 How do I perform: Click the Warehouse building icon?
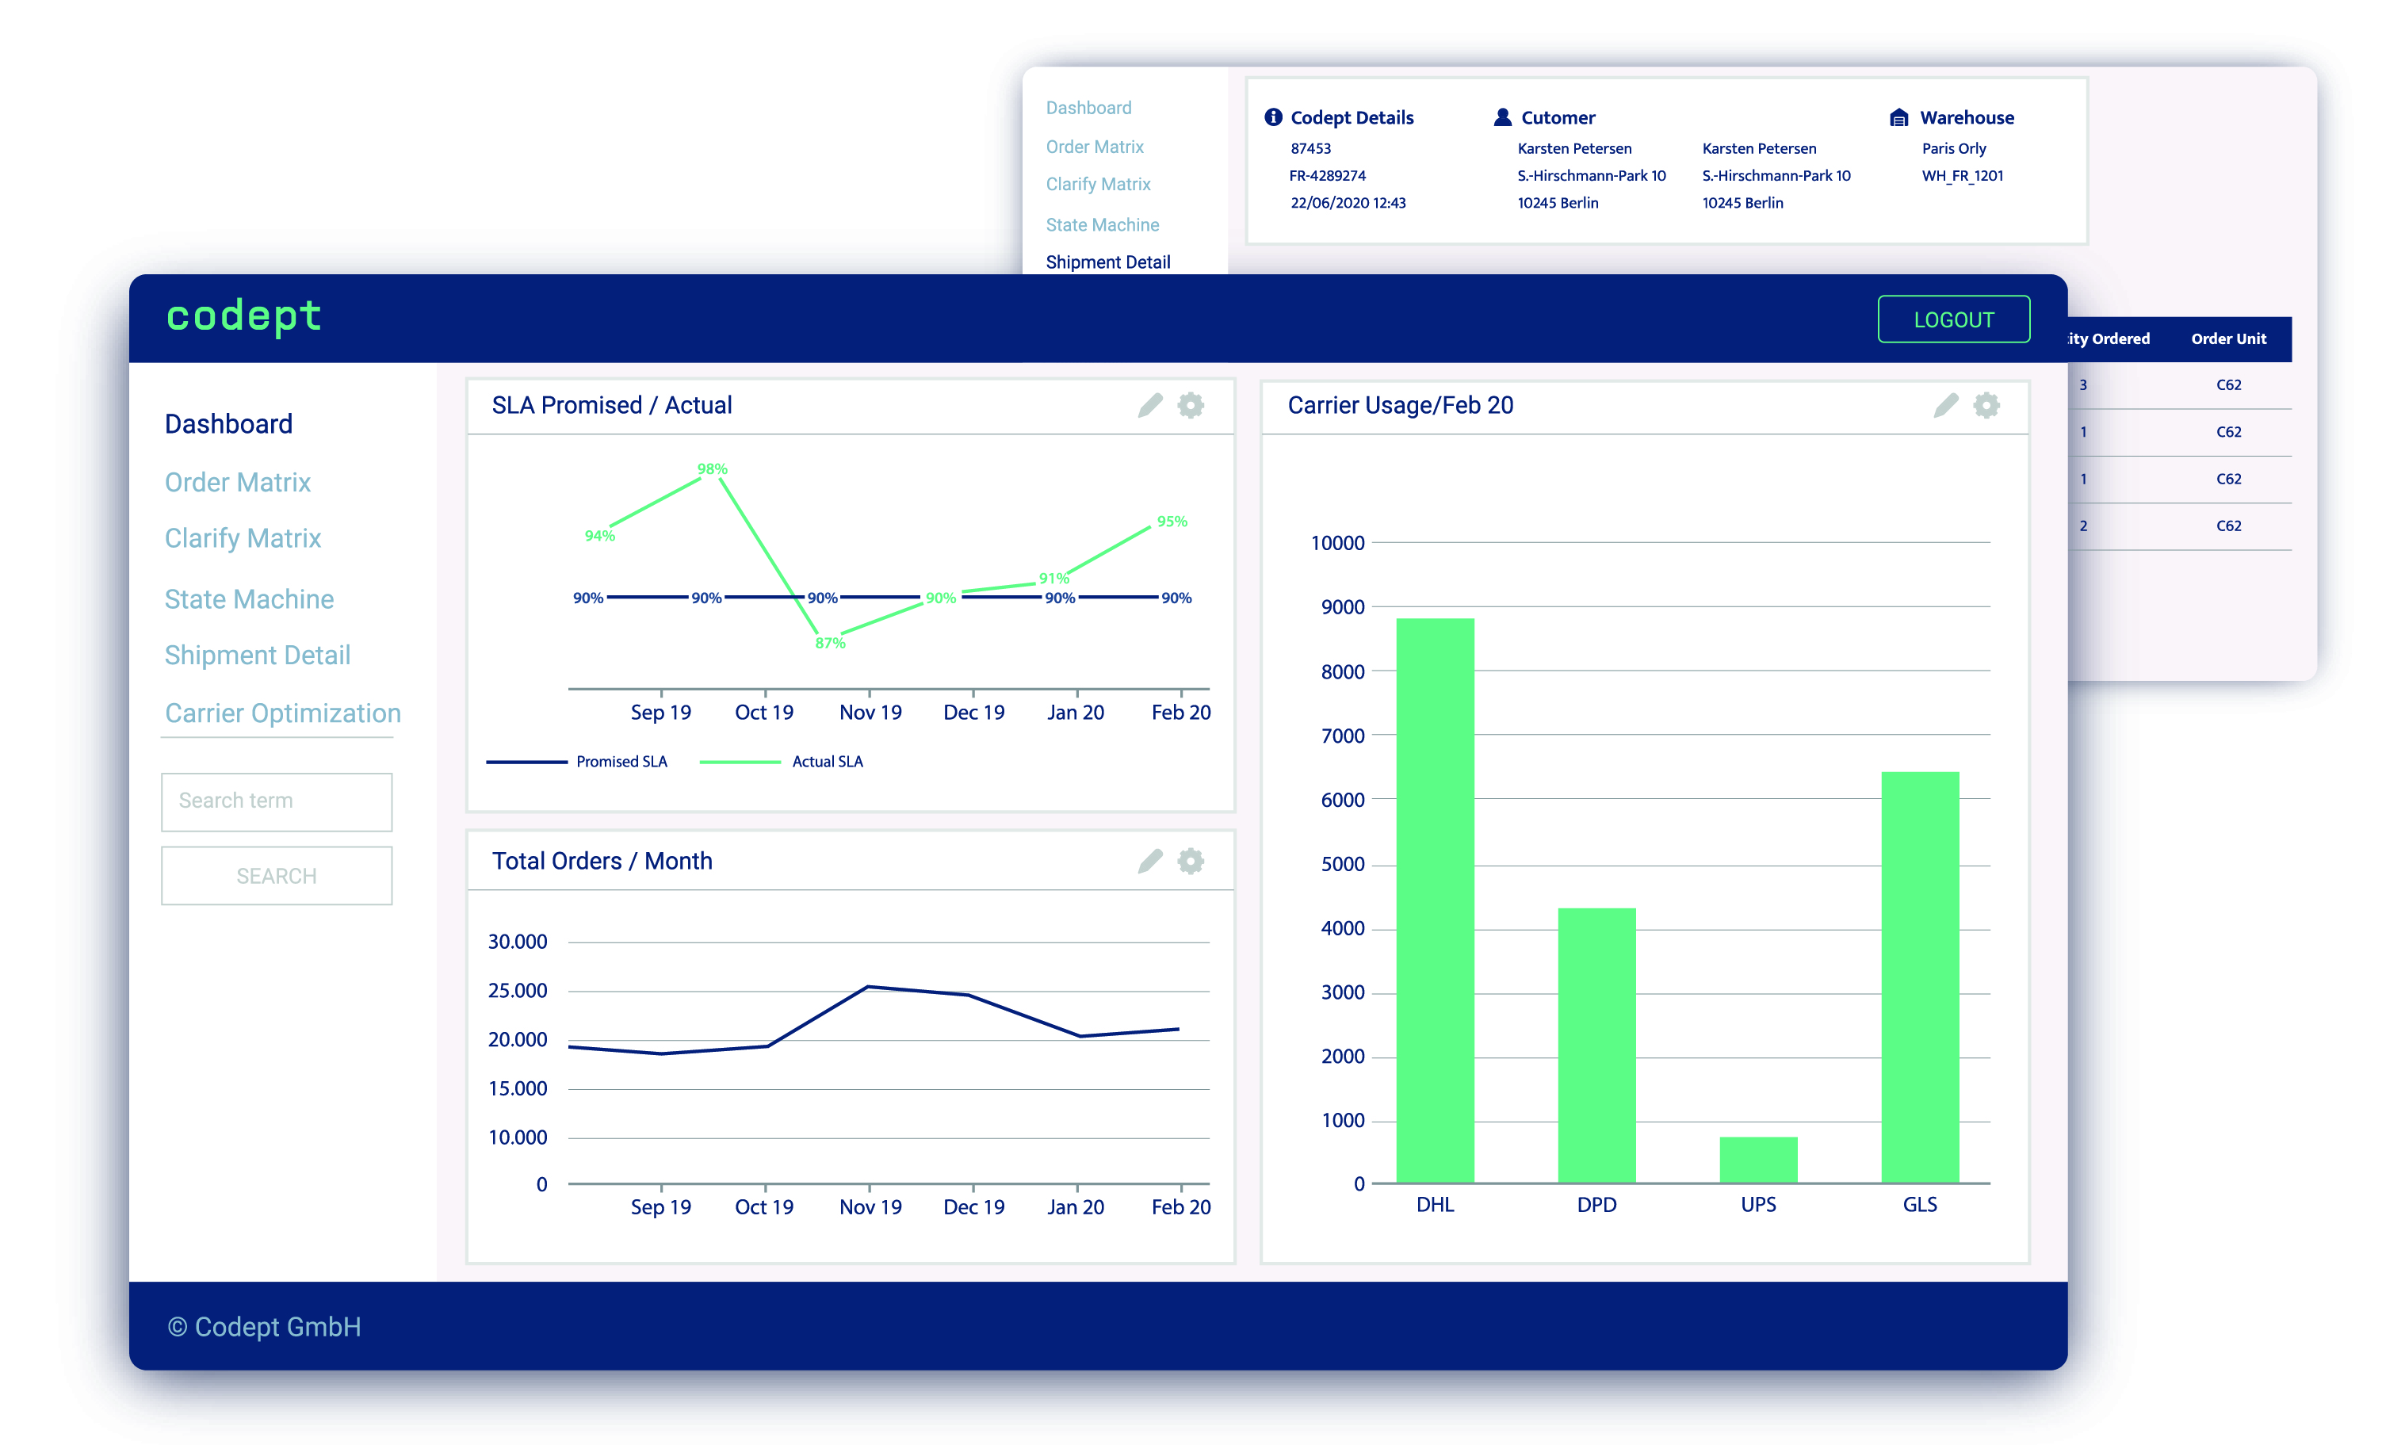tap(1898, 117)
